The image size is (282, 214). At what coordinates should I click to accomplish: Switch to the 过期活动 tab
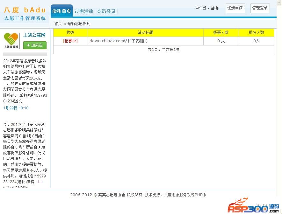84,11
